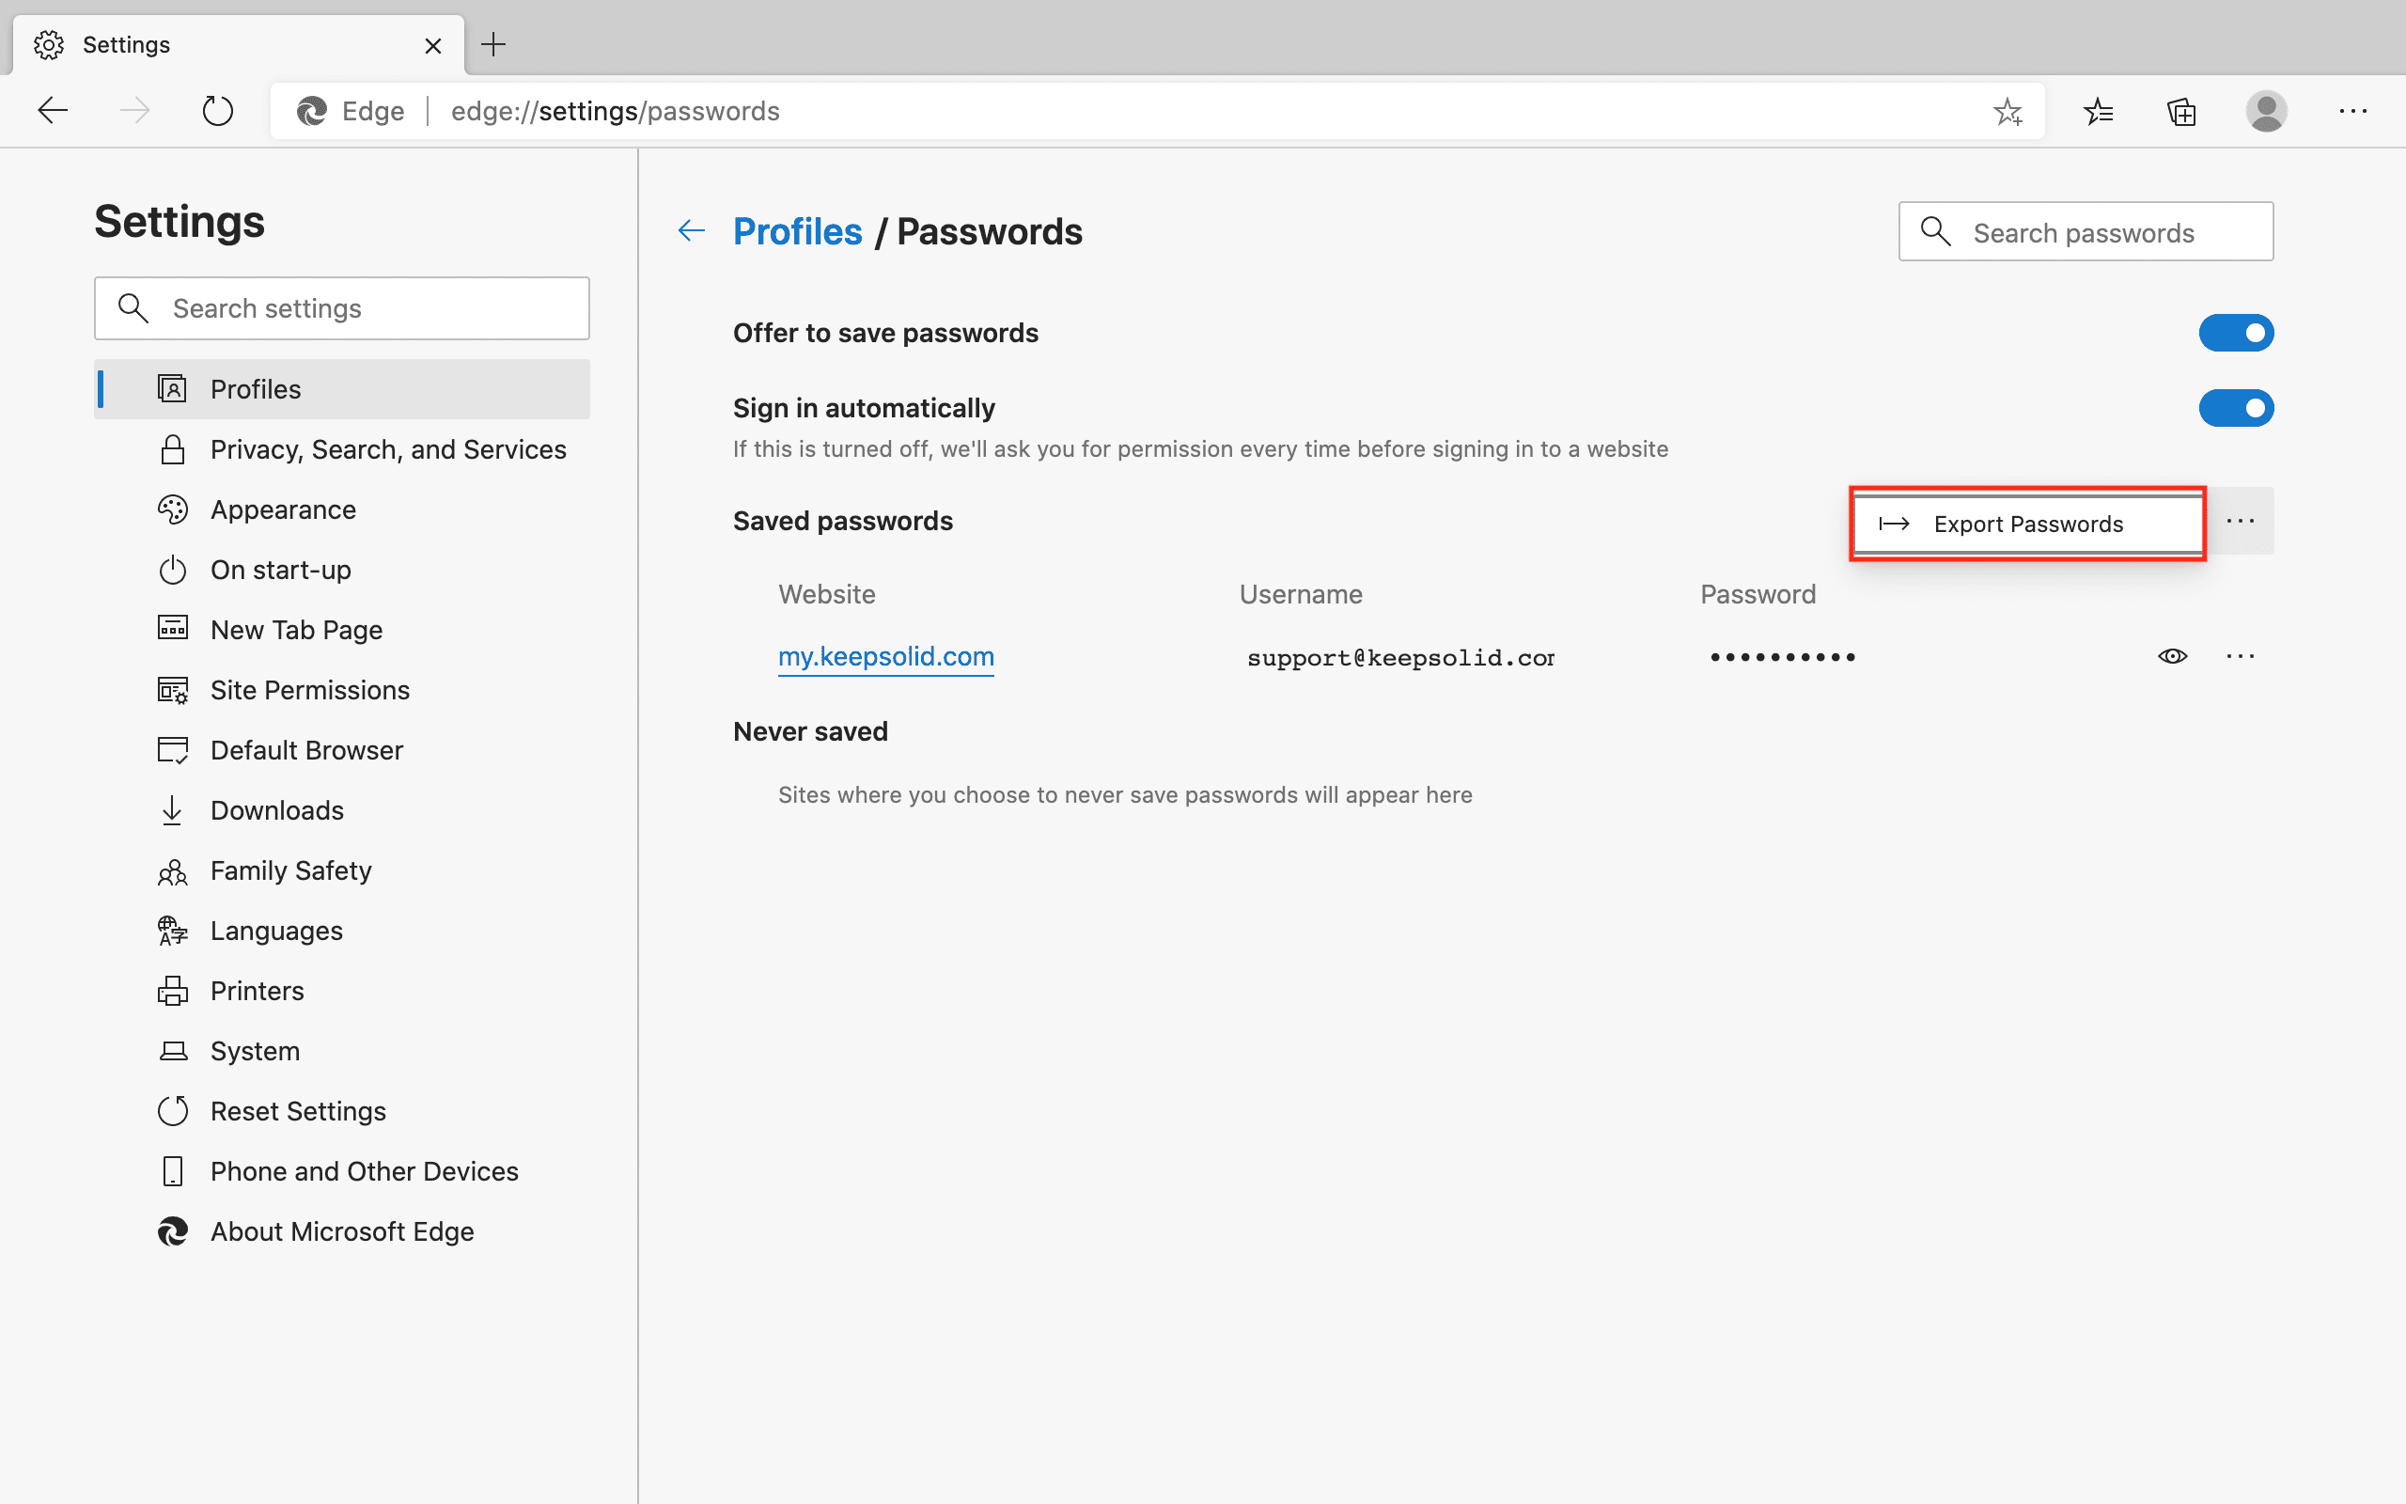The image size is (2406, 1504).
Task: Click the browser refresh icon
Action: [218, 110]
